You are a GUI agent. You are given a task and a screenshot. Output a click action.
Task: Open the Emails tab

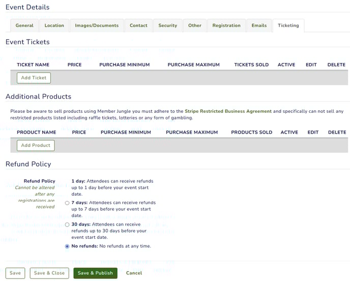tap(259, 25)
